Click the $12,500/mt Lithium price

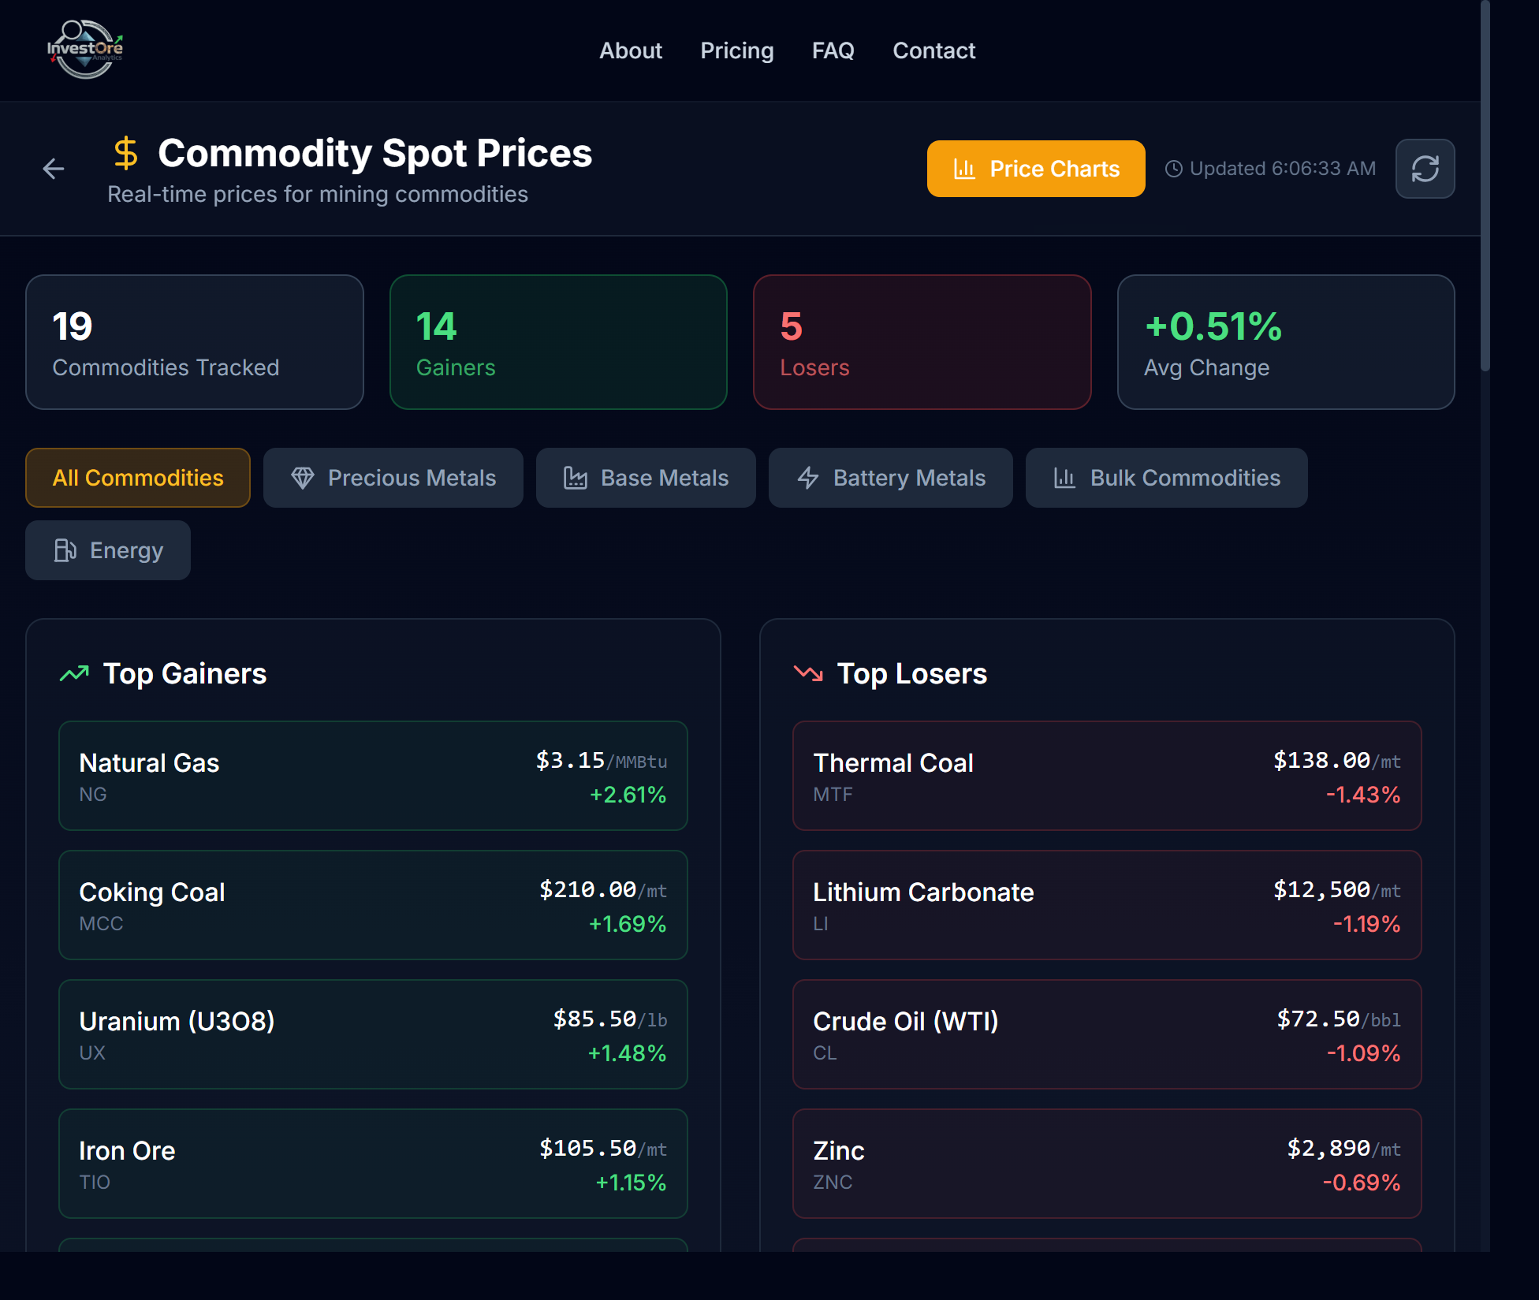pos(1337,890)
